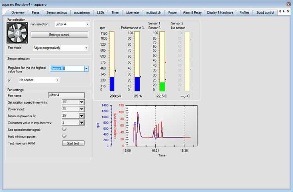Click the Fan name text field
The height and width of the screenshot is (192, 293).
66,95
